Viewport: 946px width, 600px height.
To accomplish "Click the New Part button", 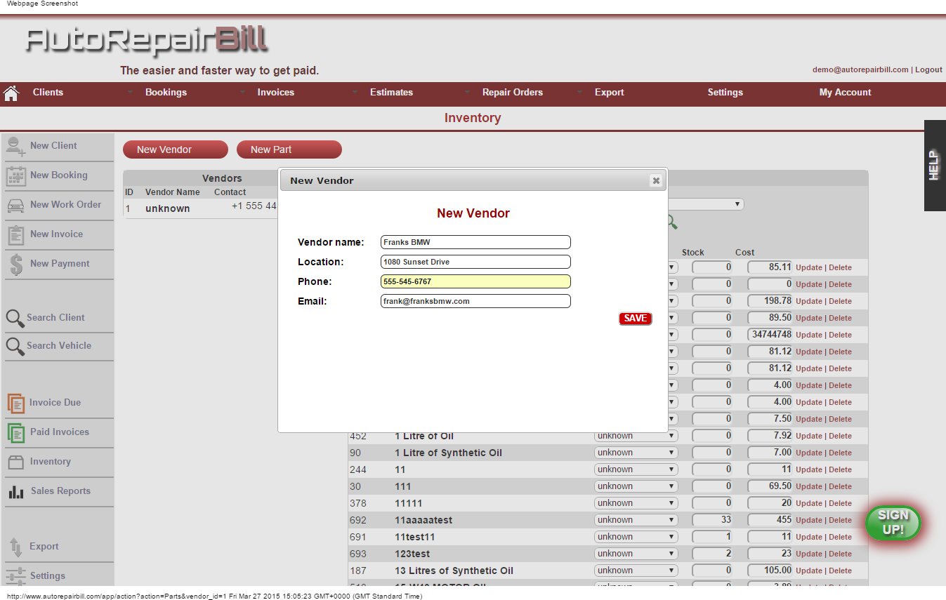I will click(289, 149).
